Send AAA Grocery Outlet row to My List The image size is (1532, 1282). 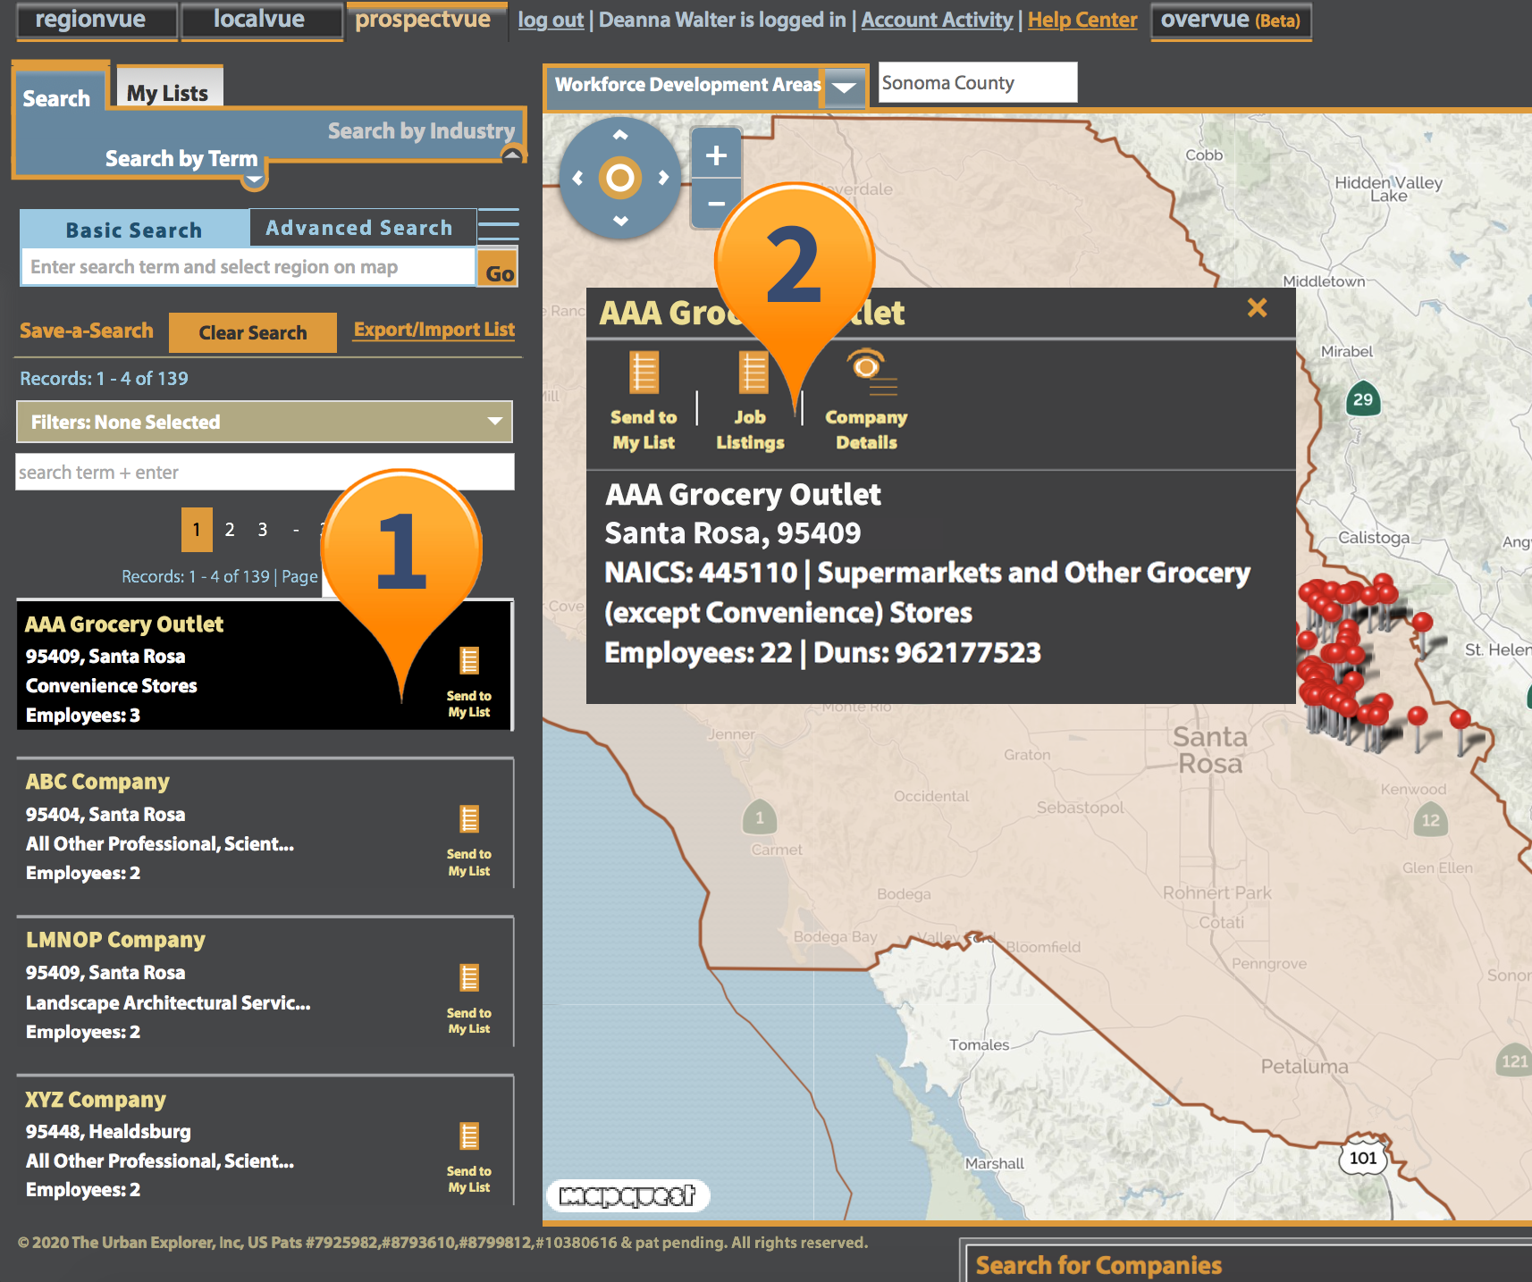(x=469, y=683)
